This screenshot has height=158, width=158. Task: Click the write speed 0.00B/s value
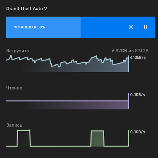pyautogui.click(x=137, y=132)
